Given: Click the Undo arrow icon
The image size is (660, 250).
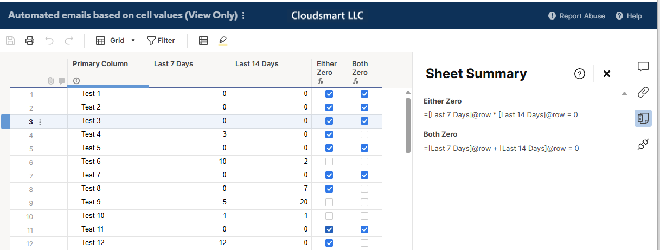Looking at the screenshot, I should point(49,41).
